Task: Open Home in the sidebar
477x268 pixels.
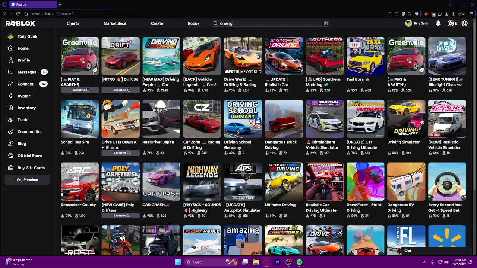Action: click(23, 48)
